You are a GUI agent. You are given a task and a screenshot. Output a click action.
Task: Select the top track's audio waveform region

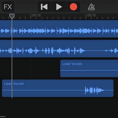(59, 29)
